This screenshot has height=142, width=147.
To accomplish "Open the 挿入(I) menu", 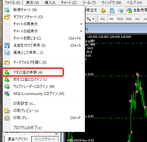I will [50, 3].
